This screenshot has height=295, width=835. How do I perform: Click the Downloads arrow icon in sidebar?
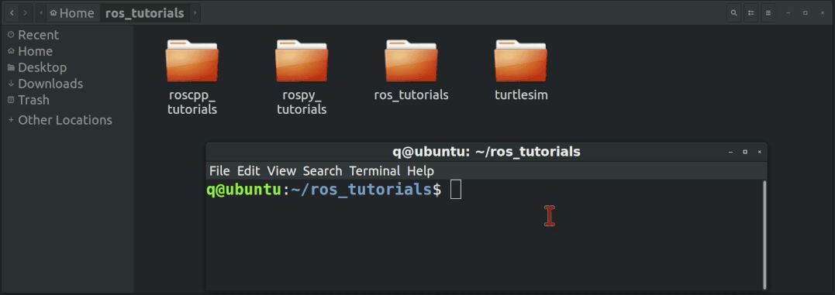click(11, 84)
